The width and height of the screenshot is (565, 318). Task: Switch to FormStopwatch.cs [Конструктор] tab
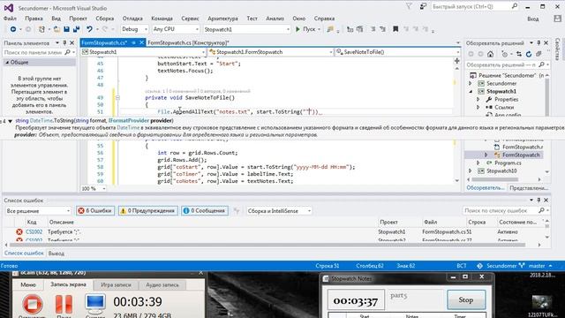coord(188,43)
